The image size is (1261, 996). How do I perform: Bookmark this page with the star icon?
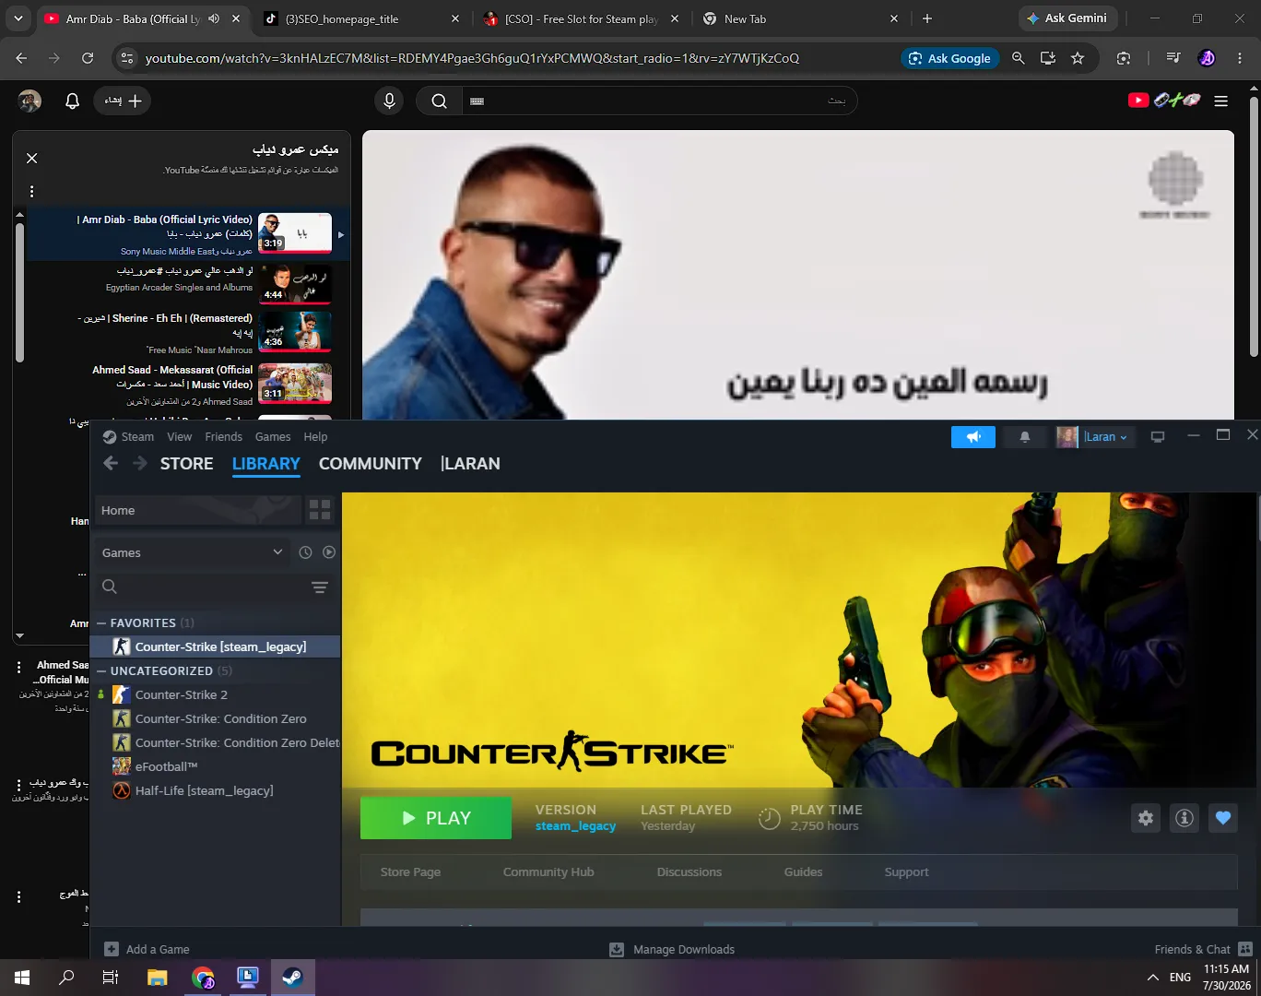pyautogui.click(x=1078, y=58)
